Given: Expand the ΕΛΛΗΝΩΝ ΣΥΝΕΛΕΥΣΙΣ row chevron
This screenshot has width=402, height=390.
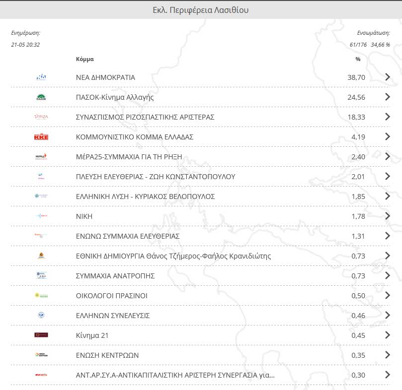Looking at the screenshot, I should pos(388,315).
